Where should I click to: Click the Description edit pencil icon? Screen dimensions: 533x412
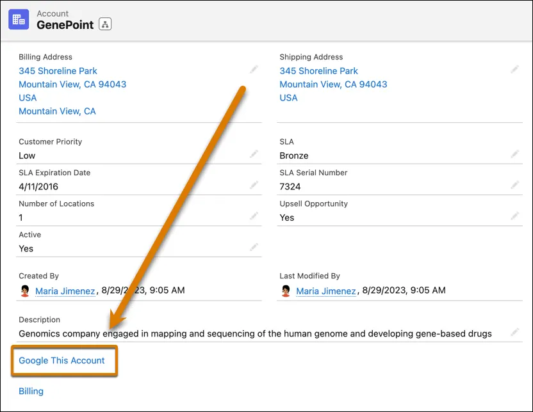(515, 332)
